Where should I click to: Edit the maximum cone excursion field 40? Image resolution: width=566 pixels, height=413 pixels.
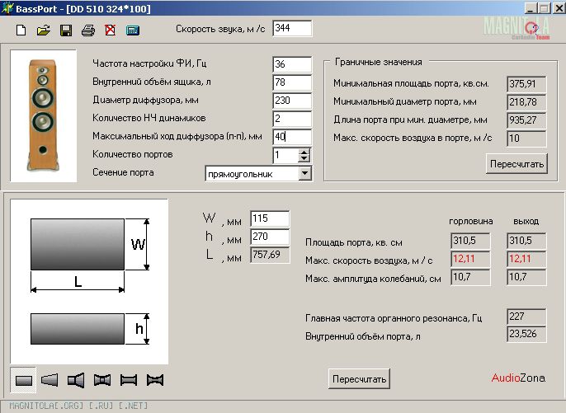coord(292,137)
